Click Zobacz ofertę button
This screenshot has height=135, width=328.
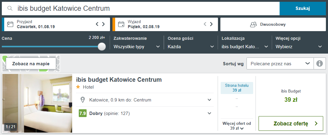[291, 123]
